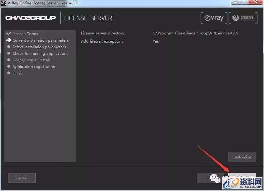Image resolution: width=264 pixels, height=191 pixels.
Task: Click the step dot beside Finish
Action: click(x=8, y=73)
